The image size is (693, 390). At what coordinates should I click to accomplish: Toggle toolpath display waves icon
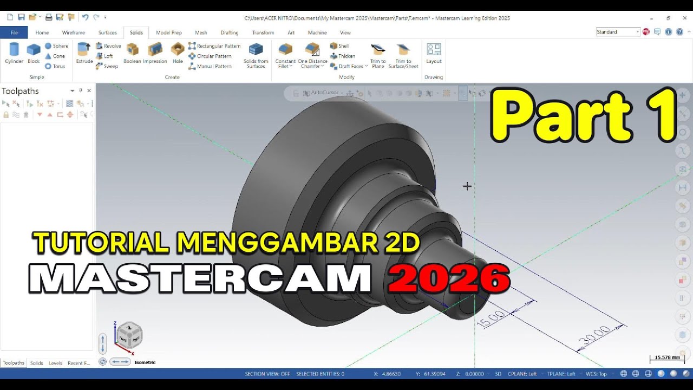pyautogui.click(x=16, y=115)
